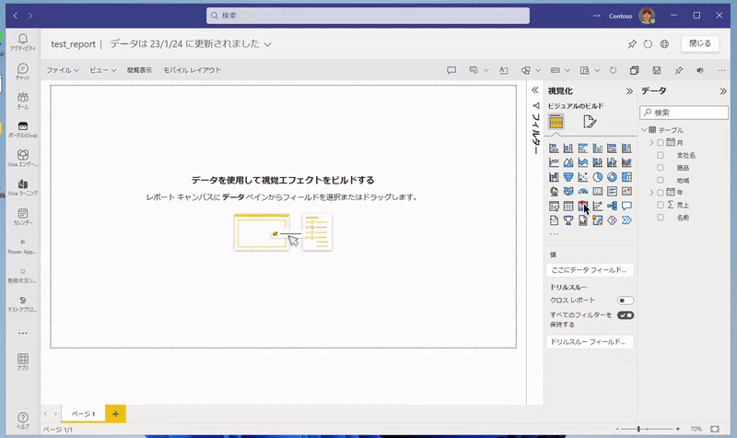This screenshot has width=737, height=438.
Task: Click the Teams 検索 box at top
Action: pyautogui.click(x=368, y=16)
